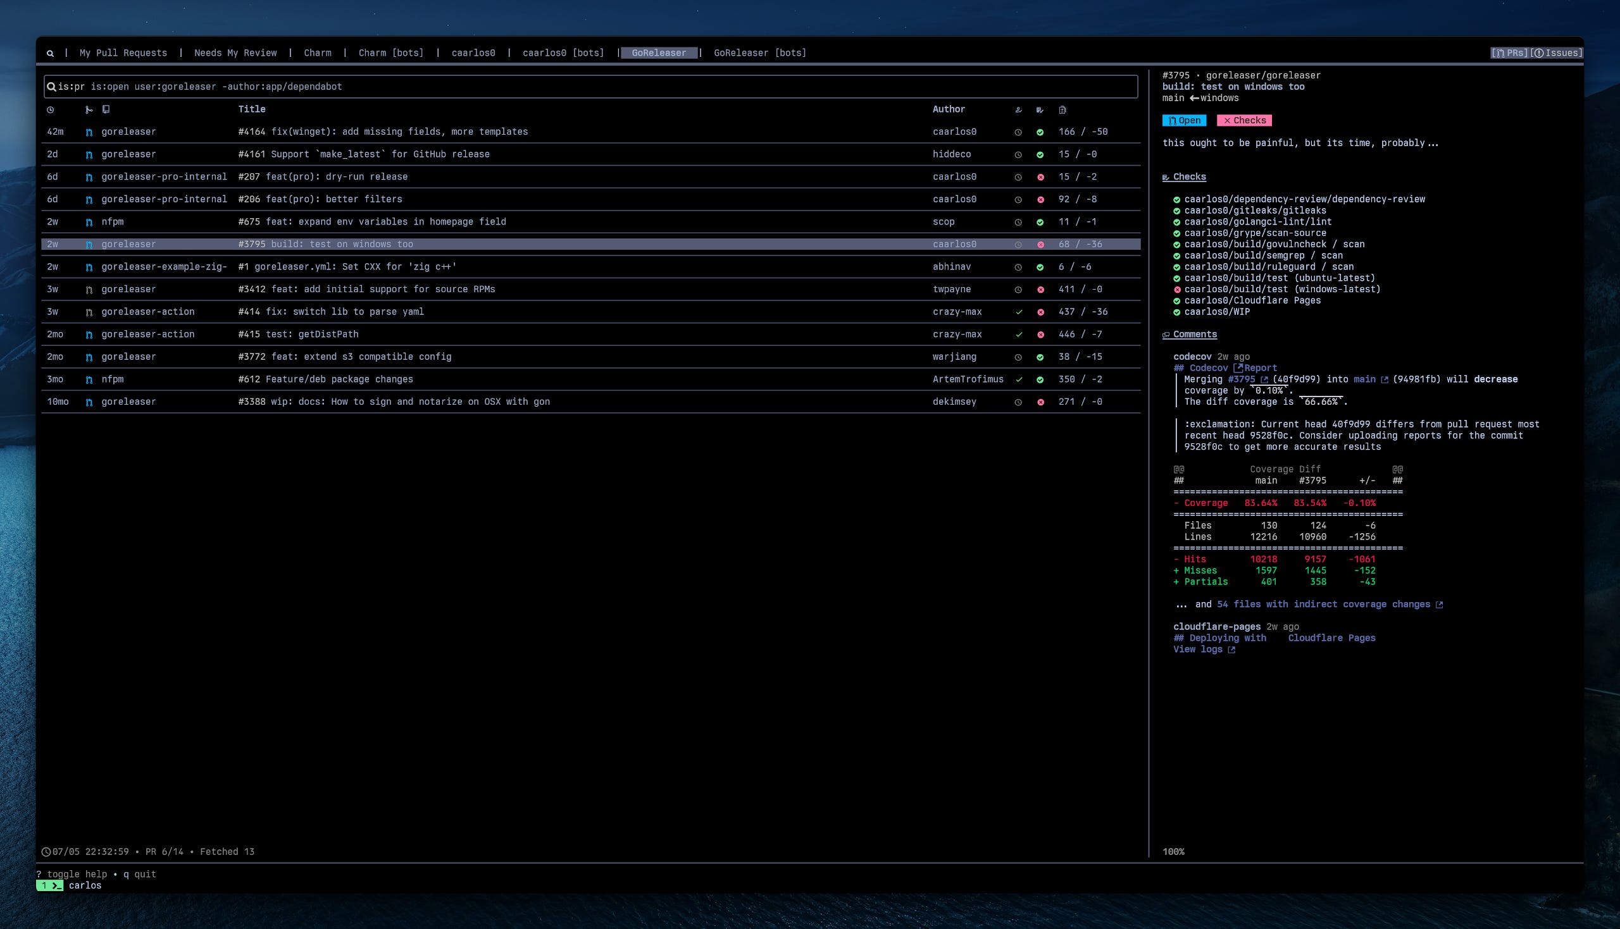Click the Cloudflare Pages deploy heading
This screenshot has width=1620, height=929.
[x=1274, y=638]
